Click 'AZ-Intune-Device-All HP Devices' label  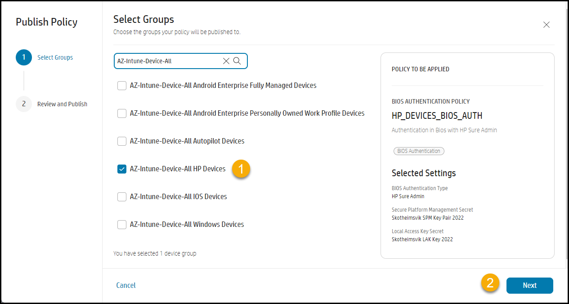(x=178, y=169)
